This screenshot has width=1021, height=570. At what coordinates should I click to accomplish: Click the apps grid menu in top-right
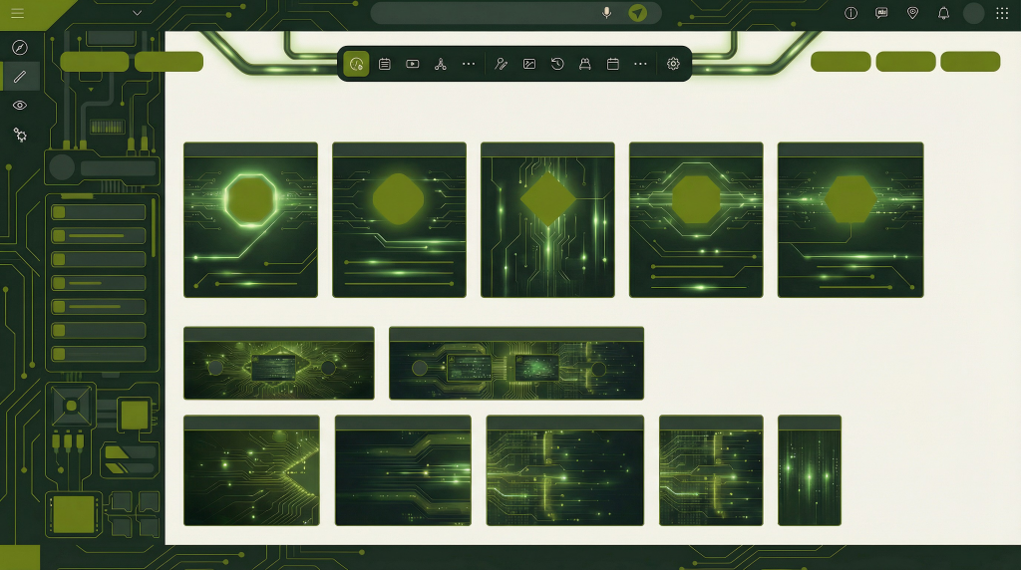tap(1002, 13)
